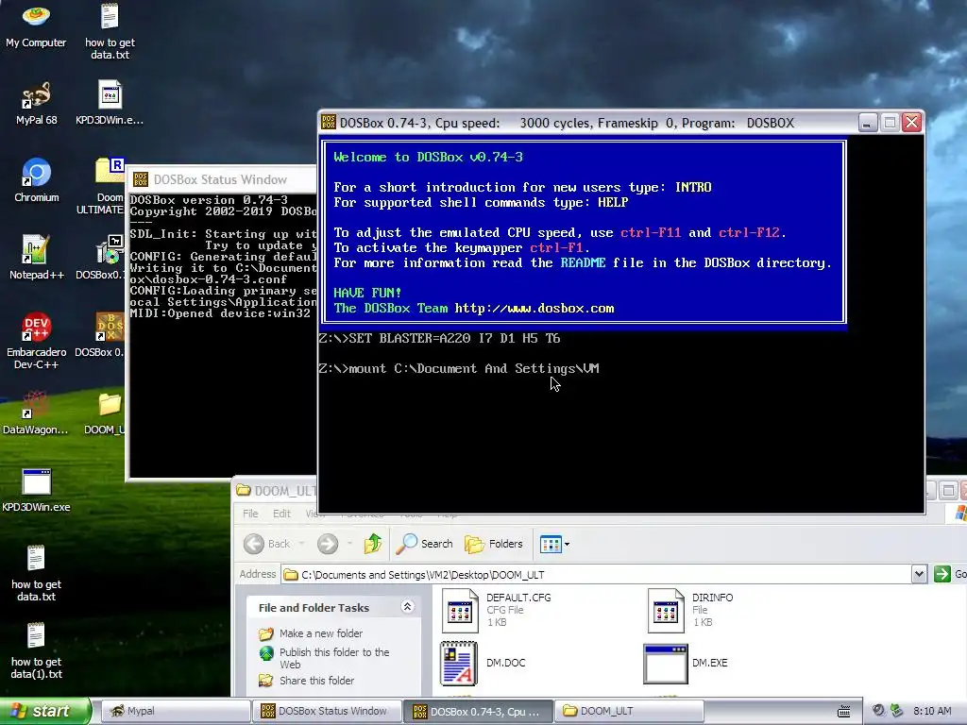Click the DOSBox Status Window title bar

pos(222,179)
